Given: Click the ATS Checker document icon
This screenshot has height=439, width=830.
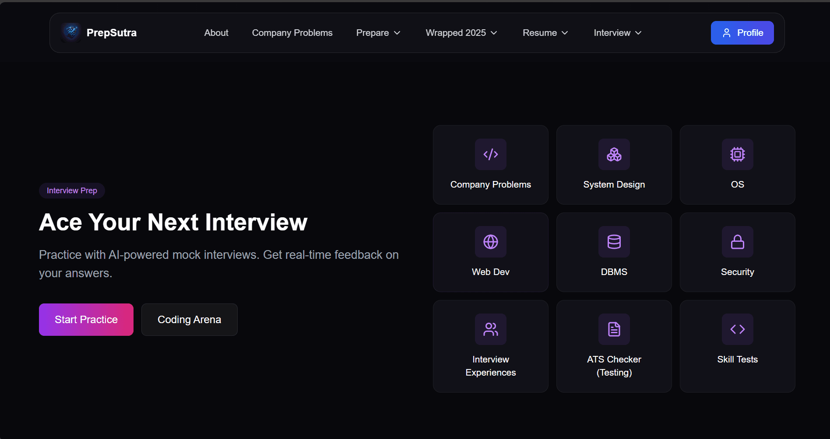Looking at the screenshot, I should coord(614,329).
